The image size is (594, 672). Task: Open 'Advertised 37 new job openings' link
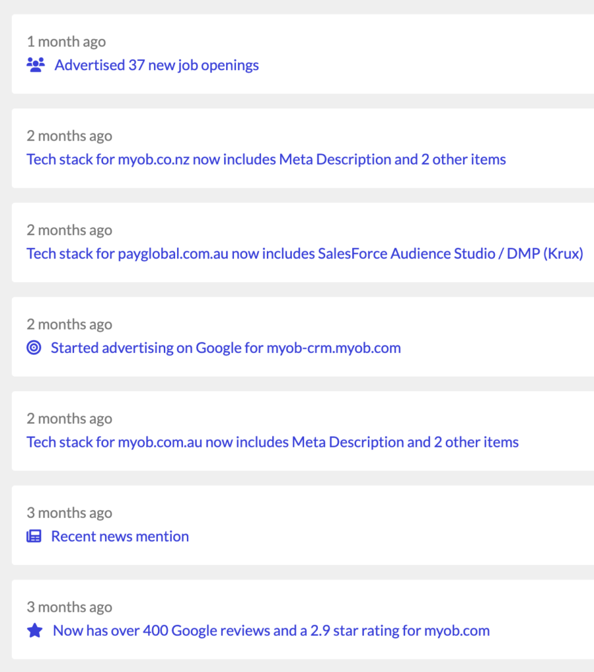[156, 65]
